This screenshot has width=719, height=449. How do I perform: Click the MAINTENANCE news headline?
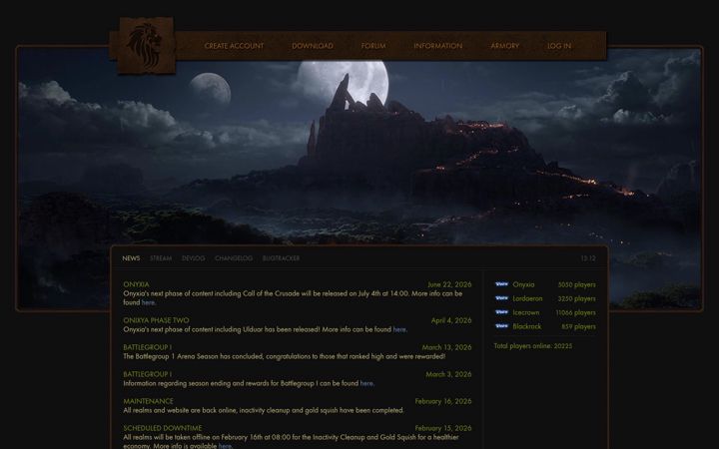148,401
